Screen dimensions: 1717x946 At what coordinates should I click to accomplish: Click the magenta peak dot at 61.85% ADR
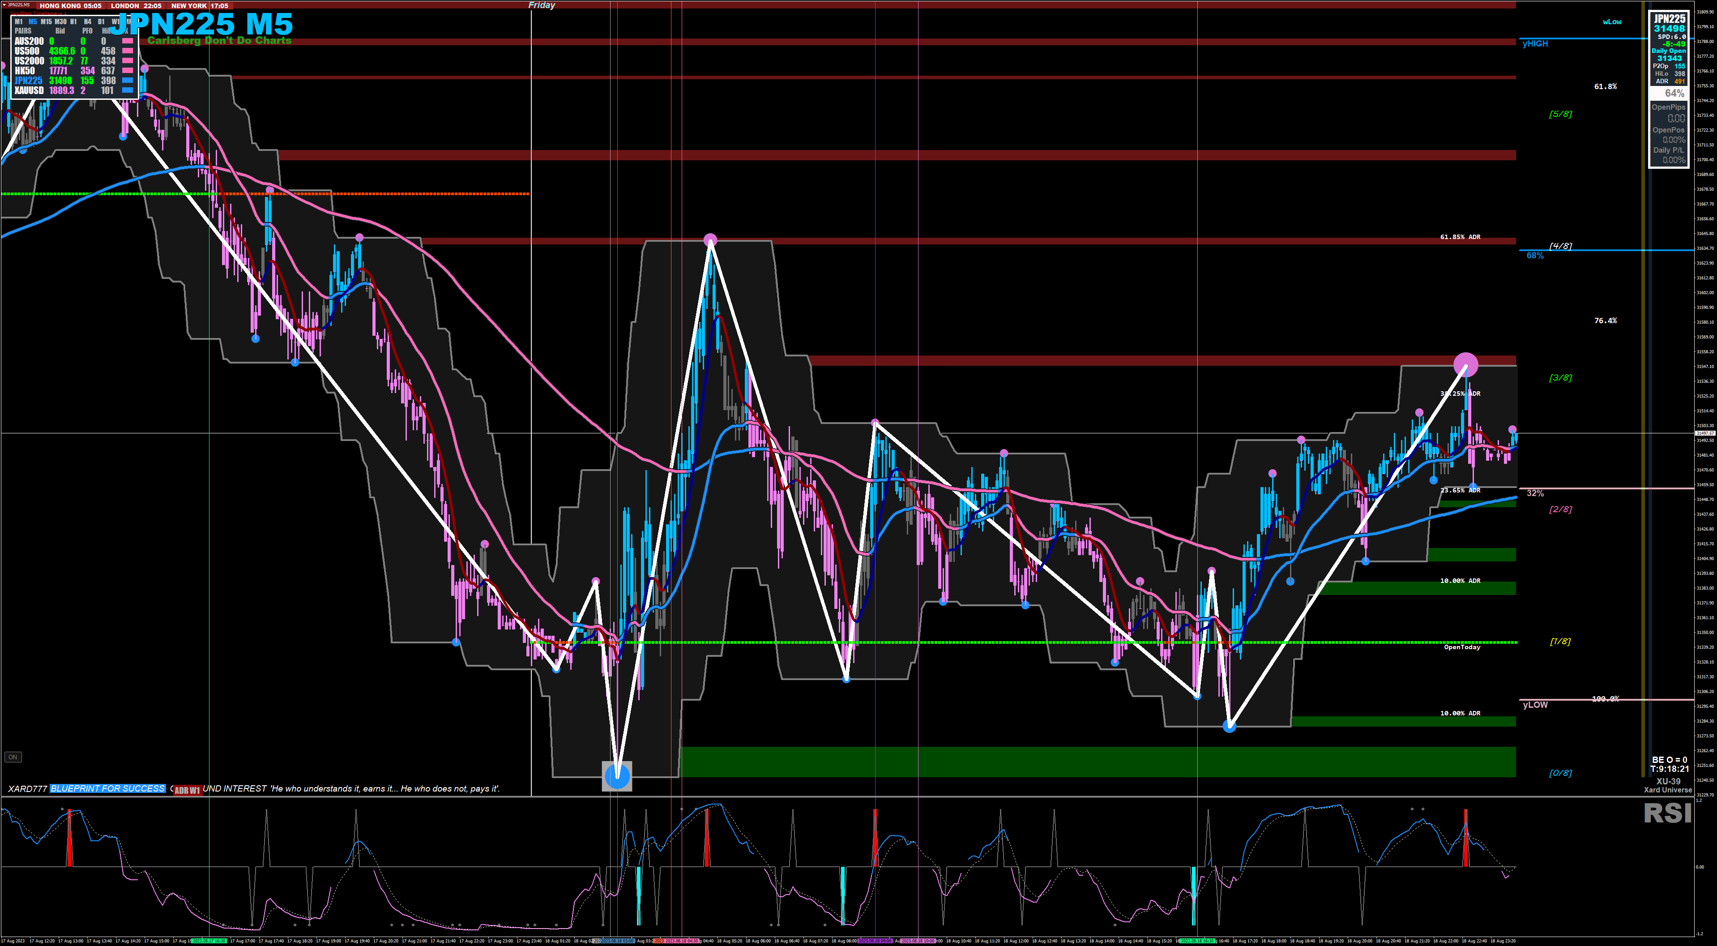[x=710, y=240]
